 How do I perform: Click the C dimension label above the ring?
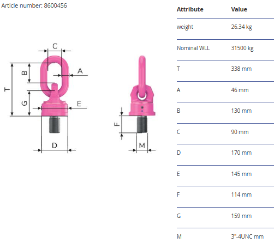pos(55,46)
